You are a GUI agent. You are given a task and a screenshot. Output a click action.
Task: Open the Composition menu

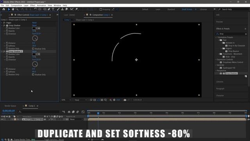(16, 5)
